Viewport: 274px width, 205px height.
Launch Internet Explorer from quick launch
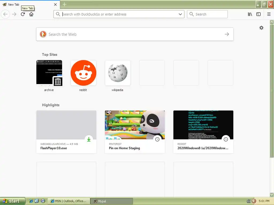tap(31, 201)
